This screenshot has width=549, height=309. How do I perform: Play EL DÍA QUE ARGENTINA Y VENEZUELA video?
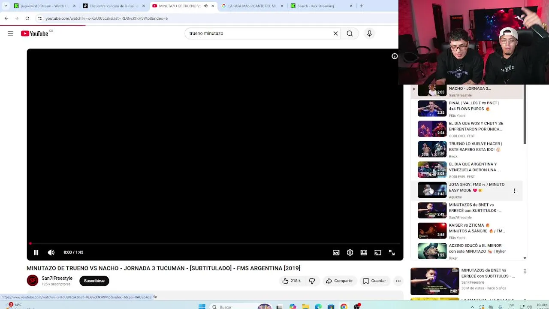(x=466, y=170)
